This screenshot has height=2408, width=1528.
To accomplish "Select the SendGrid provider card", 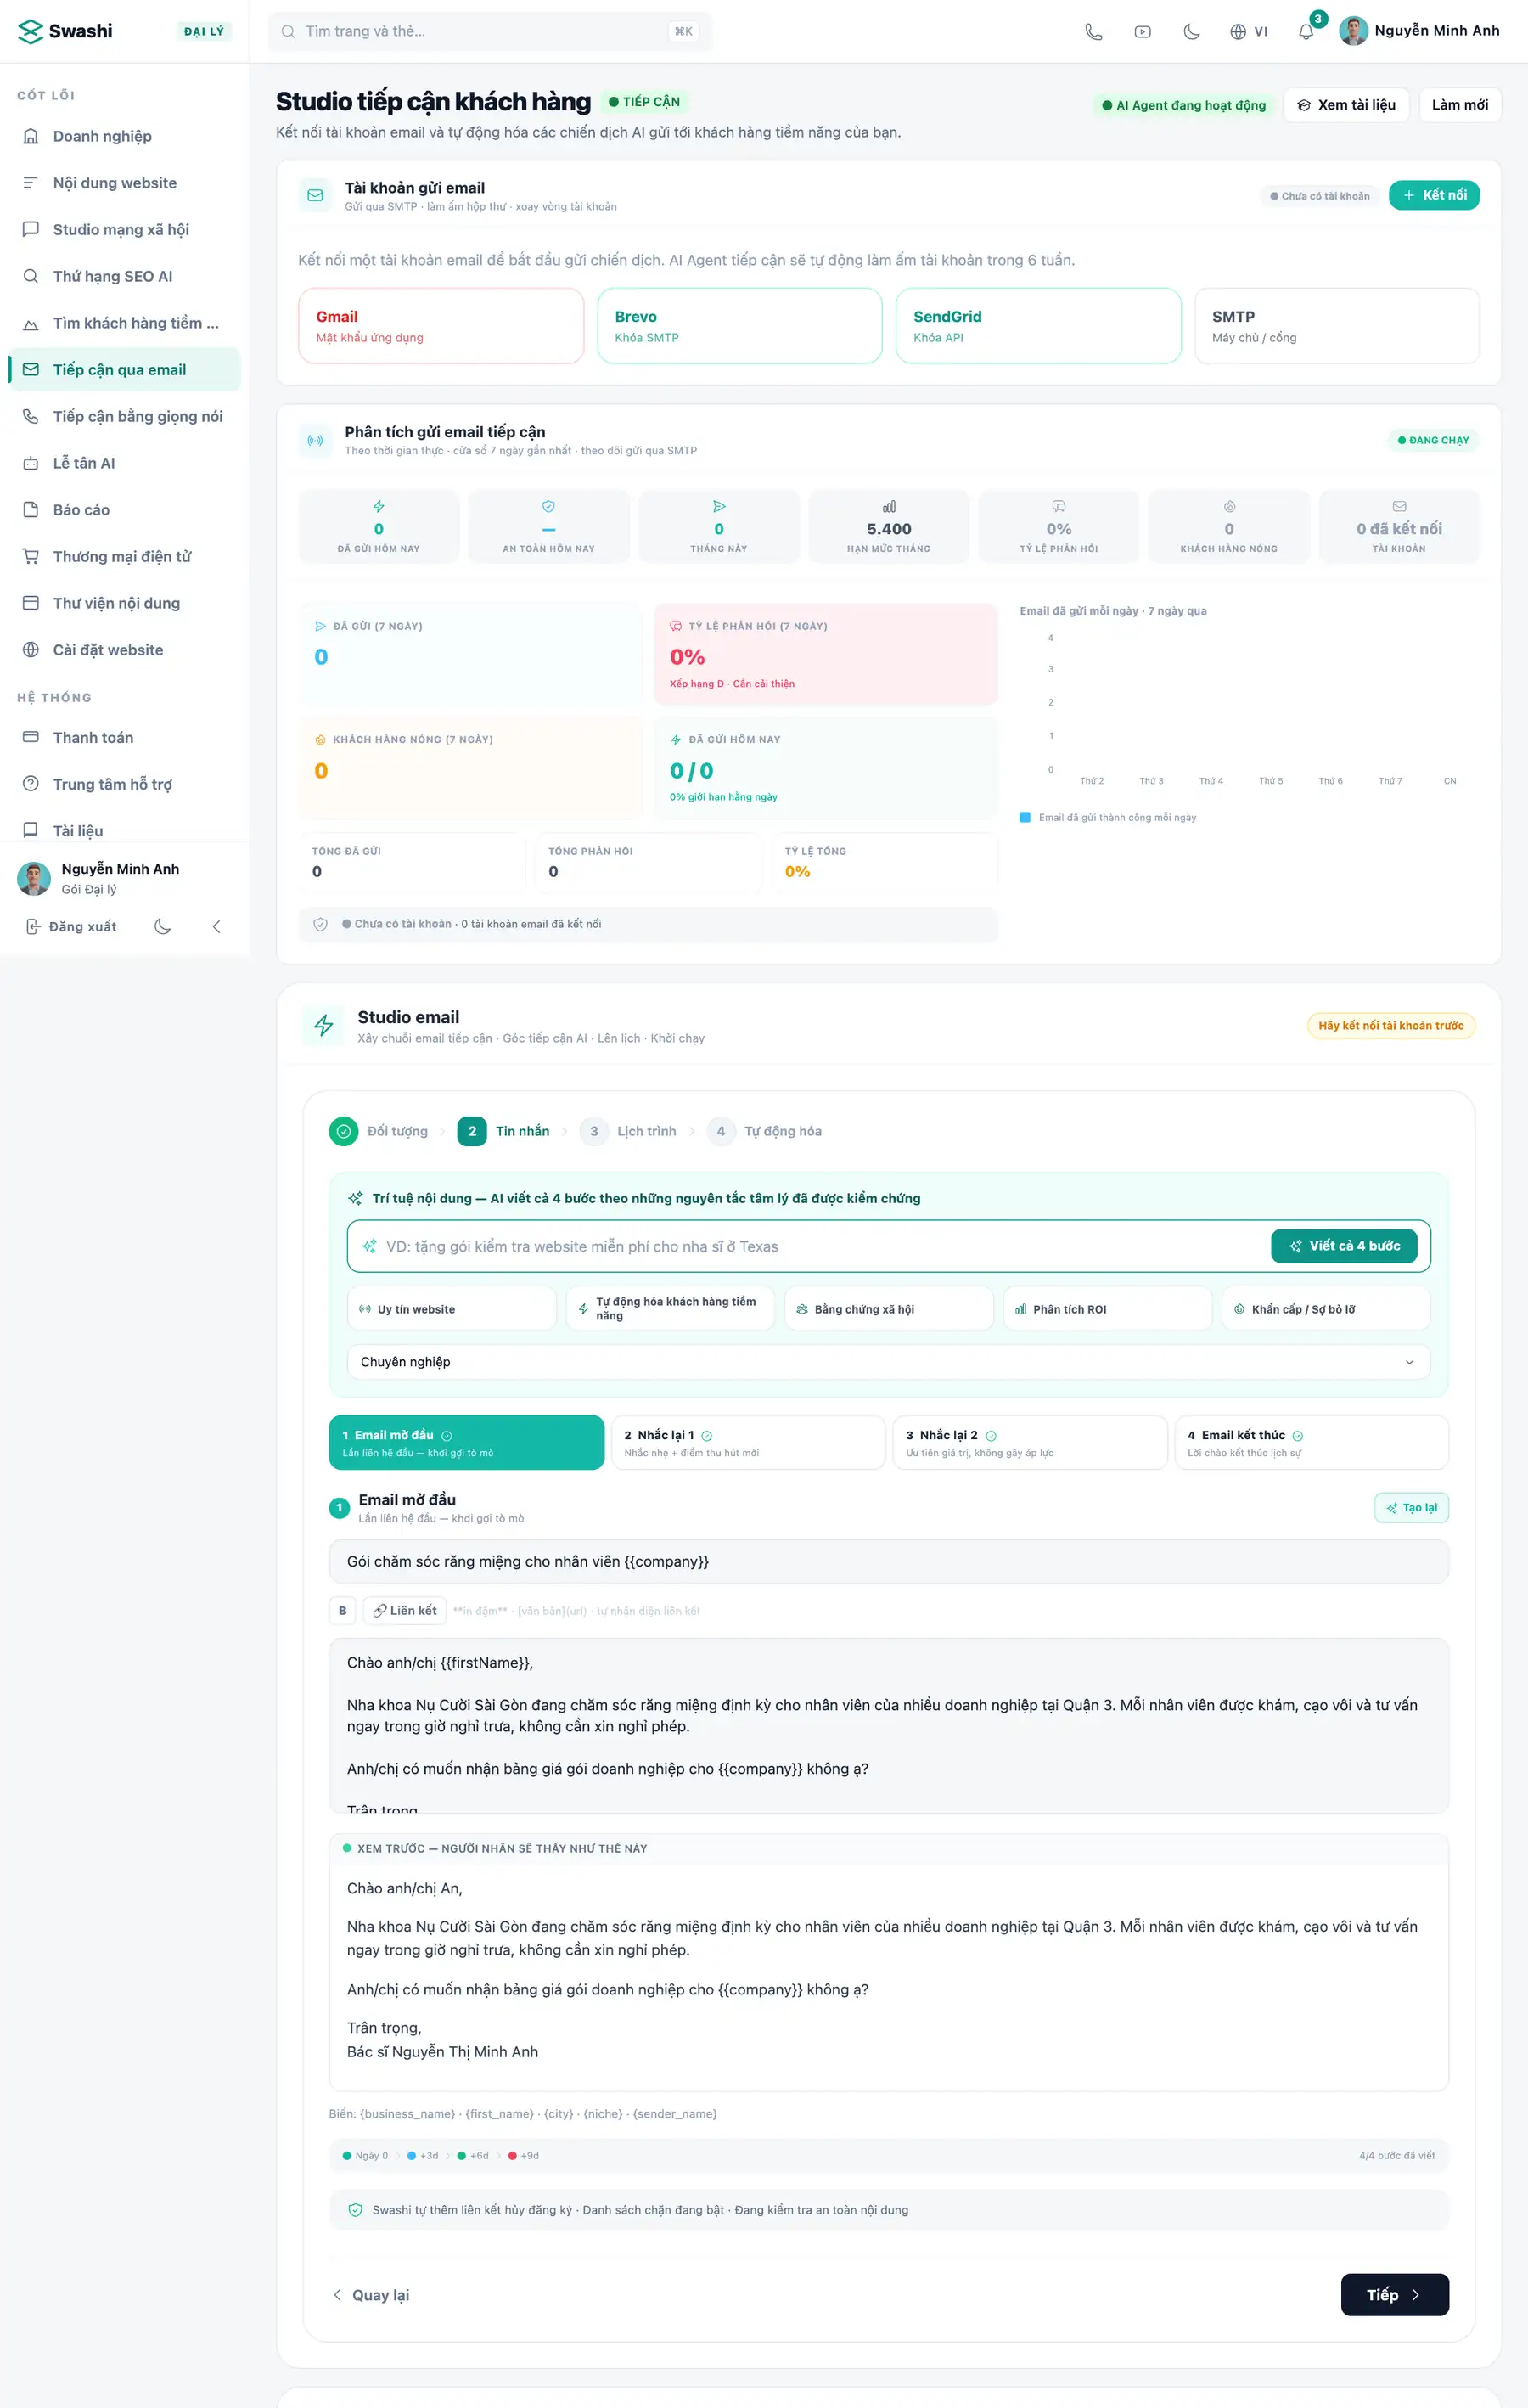I will pos(1038,326).
